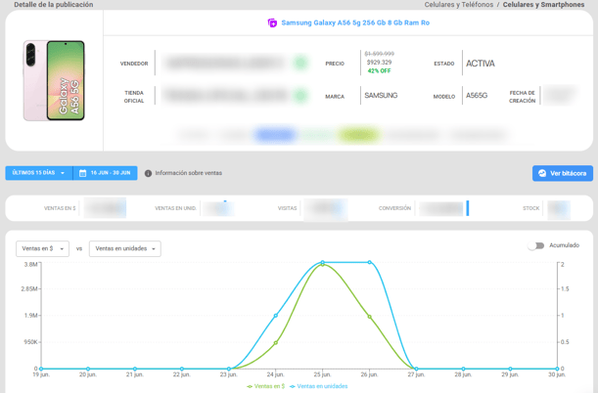598x393 pixels.
Task: Click the info icon next to Información sobre ventas
Action: (x=148, y=173)
